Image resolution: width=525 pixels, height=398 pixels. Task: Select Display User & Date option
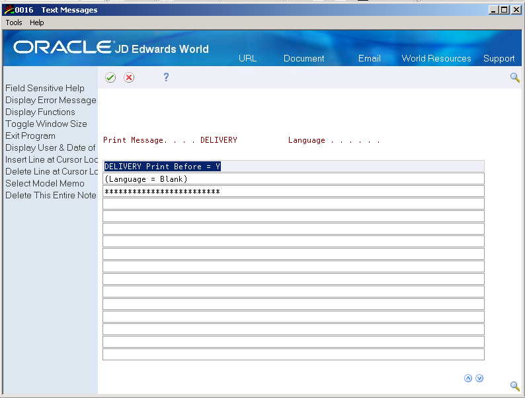tap(50, 147)
